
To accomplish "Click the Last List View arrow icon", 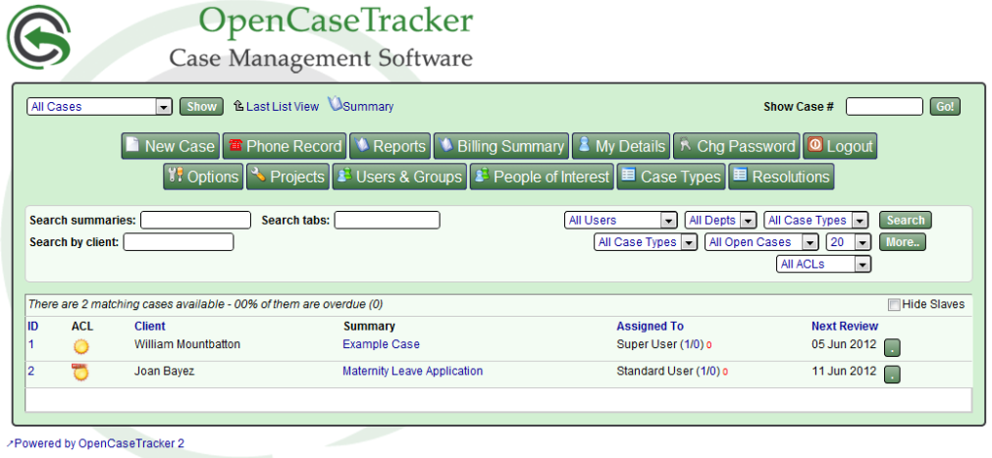I will tap(238, 106).
